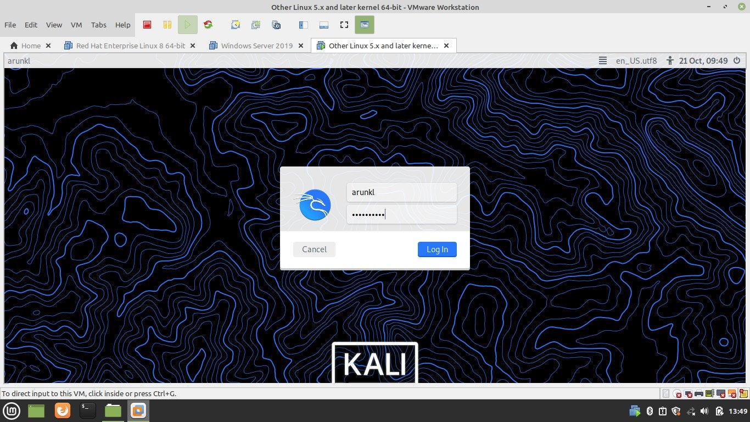Open the VM menu
The image size is (750, 422).
76,25
